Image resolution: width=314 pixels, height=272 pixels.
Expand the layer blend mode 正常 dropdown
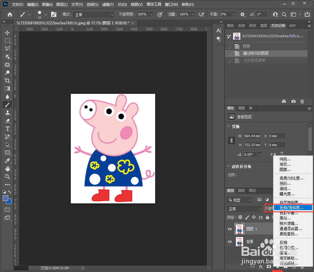[244, 209]
